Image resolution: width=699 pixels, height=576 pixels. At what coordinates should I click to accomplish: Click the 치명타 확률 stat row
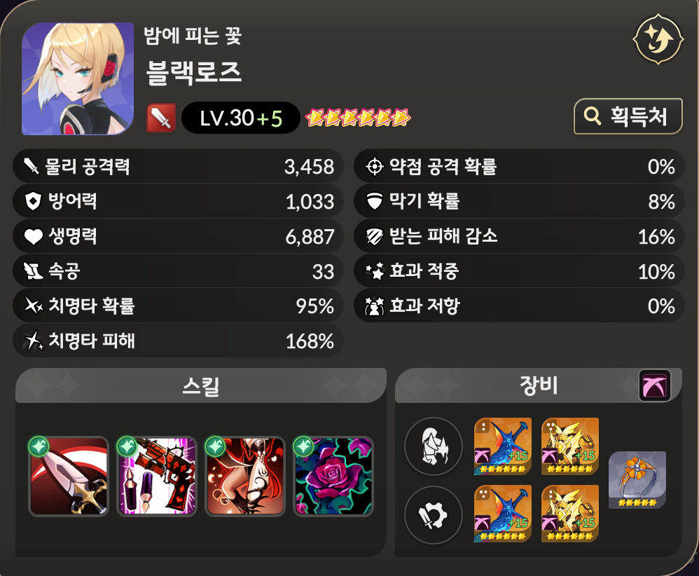[x=178, y=306]
